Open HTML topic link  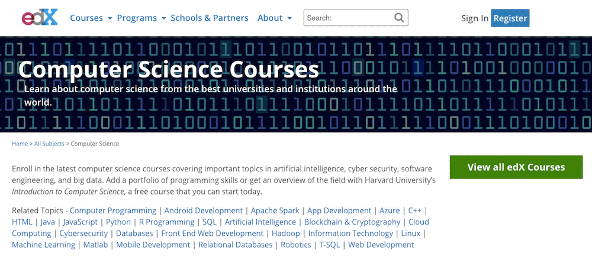[x=22, y=222]
